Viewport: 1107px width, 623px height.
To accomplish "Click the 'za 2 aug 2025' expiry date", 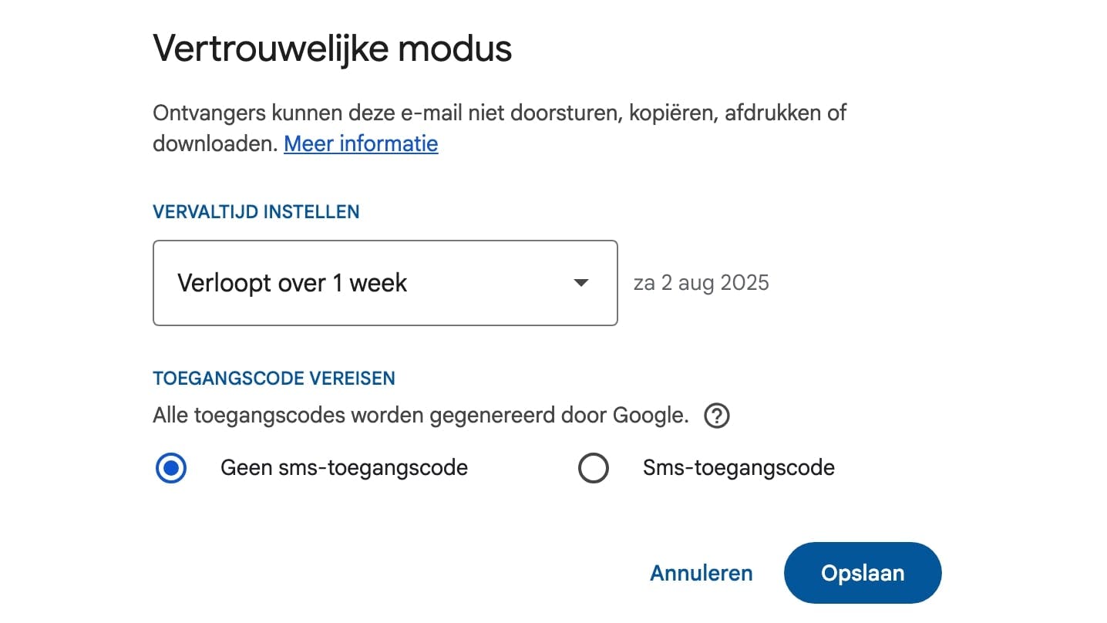I will pyautogui.click(x=701, y=283).
